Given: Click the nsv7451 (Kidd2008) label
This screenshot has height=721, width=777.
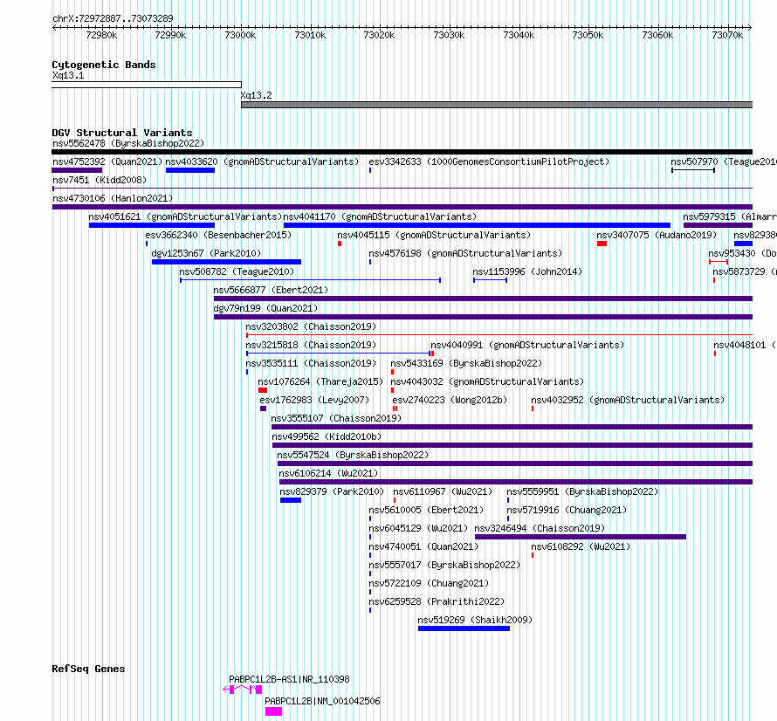Looking at the screenshot, I should point(100,181).
